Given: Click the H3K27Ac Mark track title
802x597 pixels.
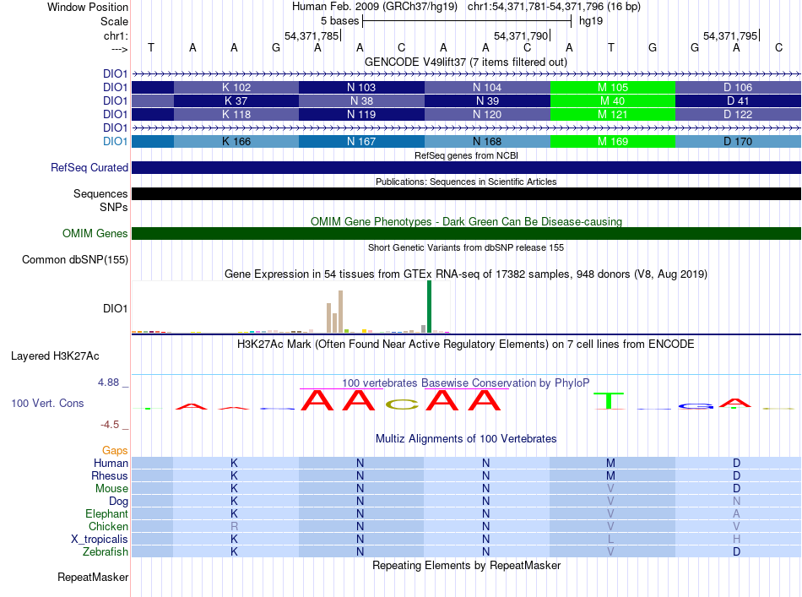Looking at the screenshot, I should point(465,344).
